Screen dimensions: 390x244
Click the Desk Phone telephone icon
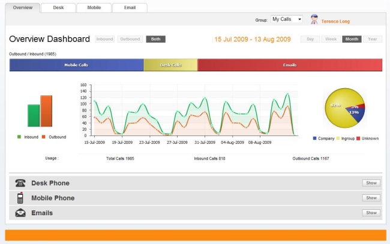(20, 183)
